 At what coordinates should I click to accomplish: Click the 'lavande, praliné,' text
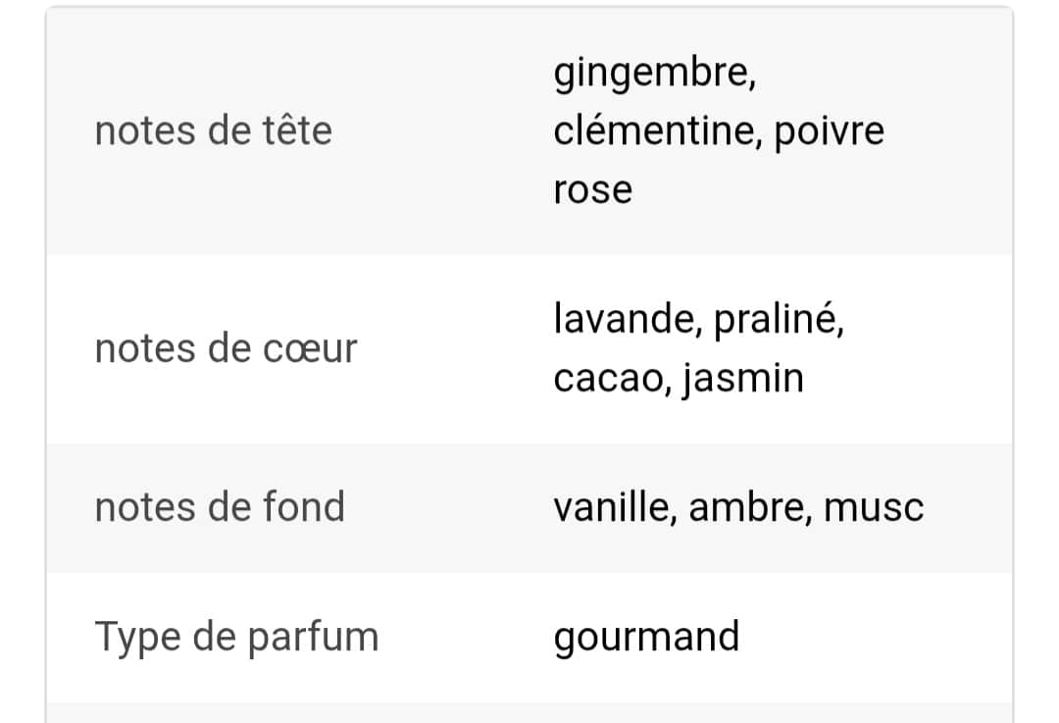[x=698, y=319]
